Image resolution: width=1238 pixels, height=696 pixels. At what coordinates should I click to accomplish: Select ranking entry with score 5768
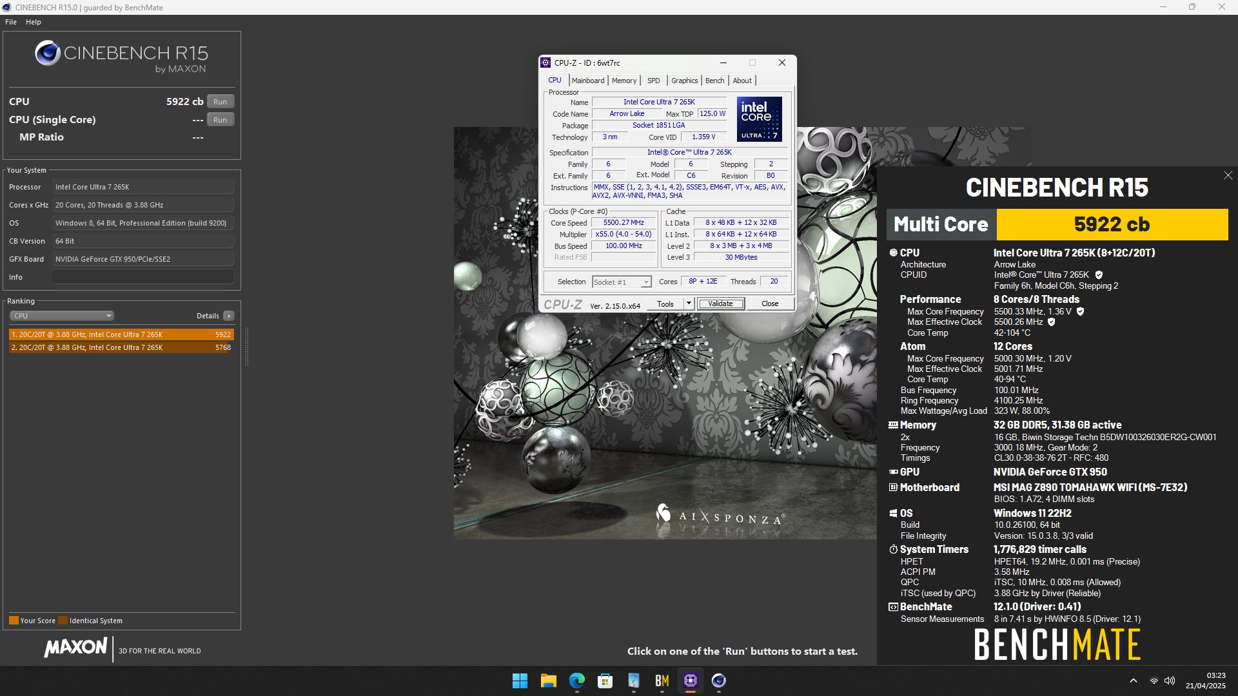tap(121, 347)
